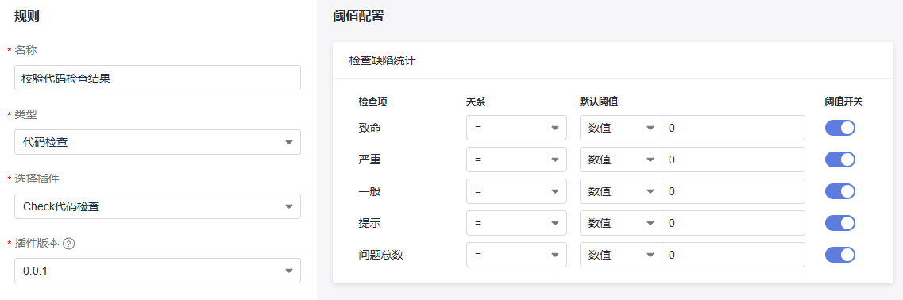This screenshot has width=903, height=300.
Task: Click the 致命 threshold value field
Action: click(733, 128)
